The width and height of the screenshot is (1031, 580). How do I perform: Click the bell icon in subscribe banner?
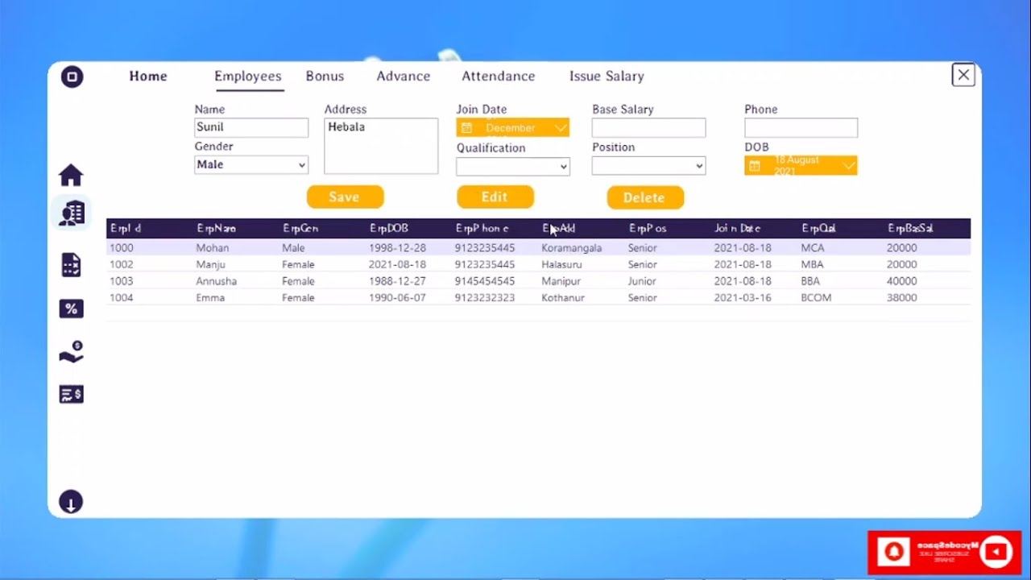coord(893,552)
